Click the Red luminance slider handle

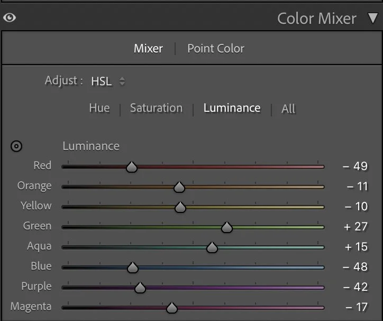pyautogui.click(x=132, y=167)
